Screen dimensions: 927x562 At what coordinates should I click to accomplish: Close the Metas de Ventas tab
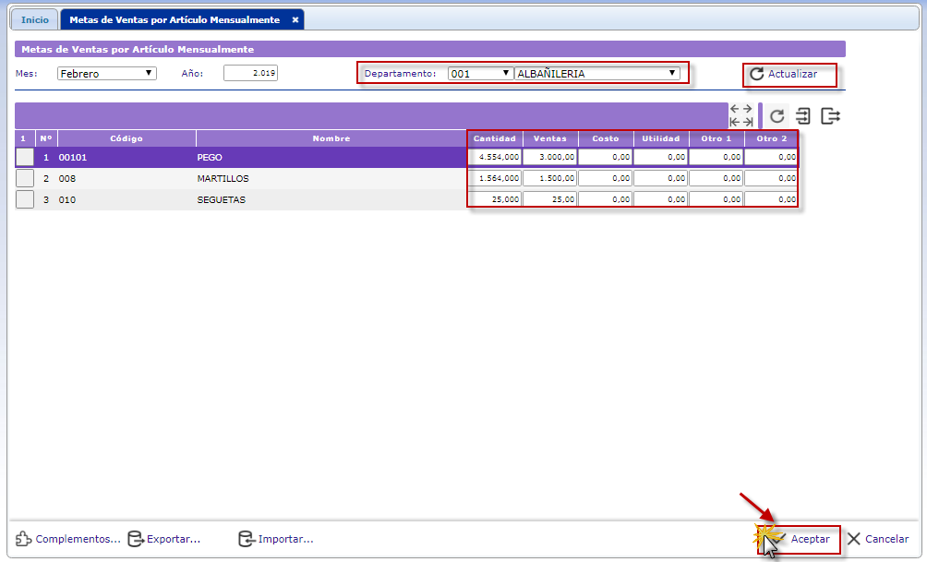pos(295,19)
